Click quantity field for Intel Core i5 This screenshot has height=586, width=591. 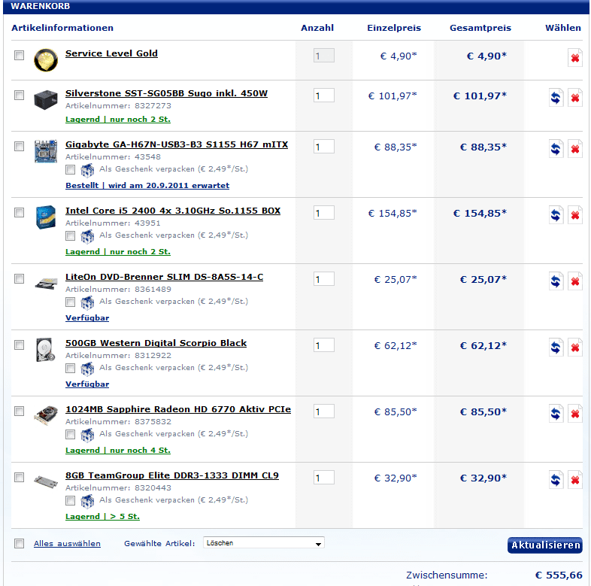[324, 213]
